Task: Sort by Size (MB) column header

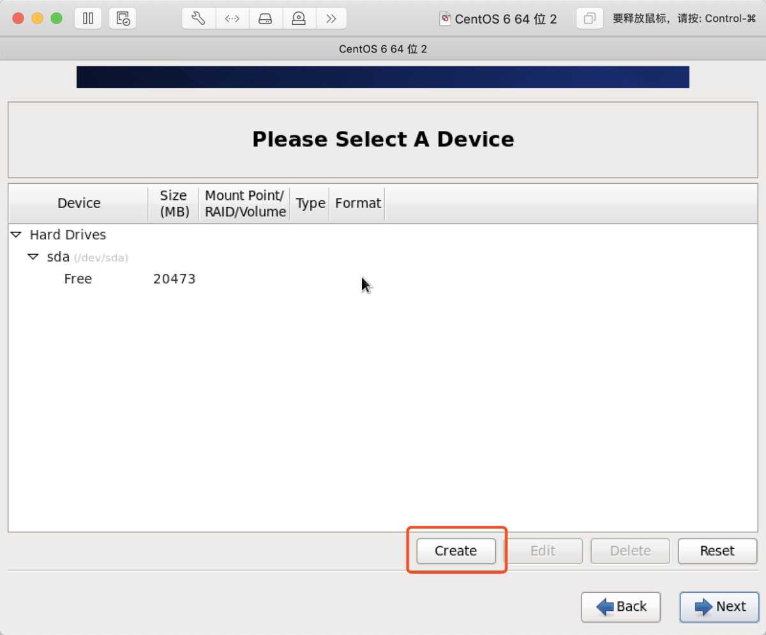Action: point(174,204)
